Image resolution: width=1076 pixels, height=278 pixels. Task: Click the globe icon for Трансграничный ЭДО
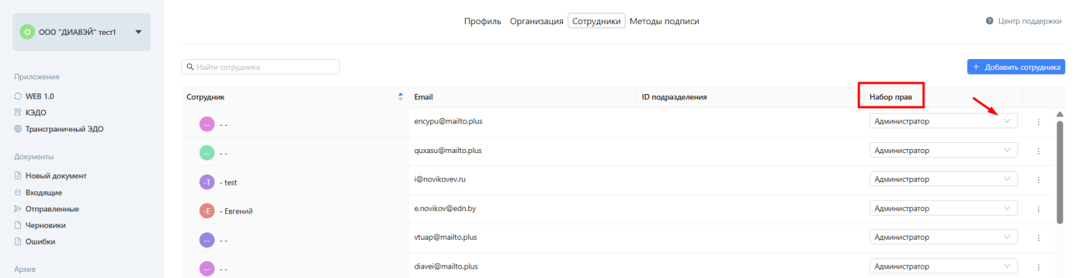click(18, 129)
